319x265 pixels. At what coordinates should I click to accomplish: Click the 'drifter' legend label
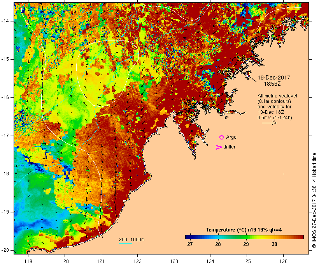229,147
